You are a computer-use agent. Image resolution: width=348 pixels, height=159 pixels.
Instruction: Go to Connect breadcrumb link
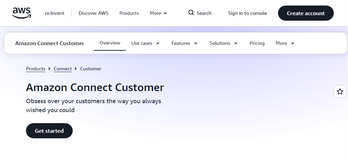point(63,69)
